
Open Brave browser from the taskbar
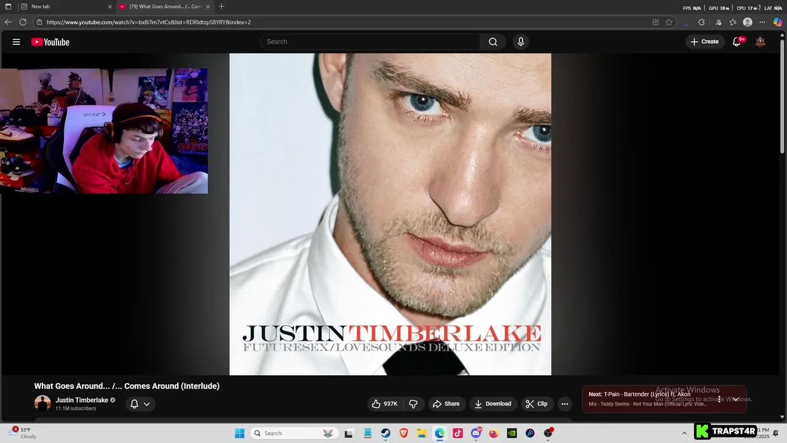point(403,433)
